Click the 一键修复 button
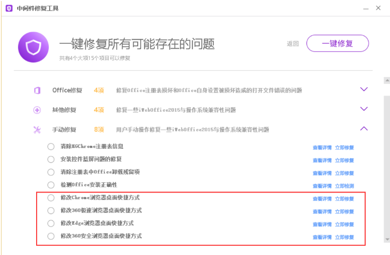 pyautogui.click(x=337, y=43)
